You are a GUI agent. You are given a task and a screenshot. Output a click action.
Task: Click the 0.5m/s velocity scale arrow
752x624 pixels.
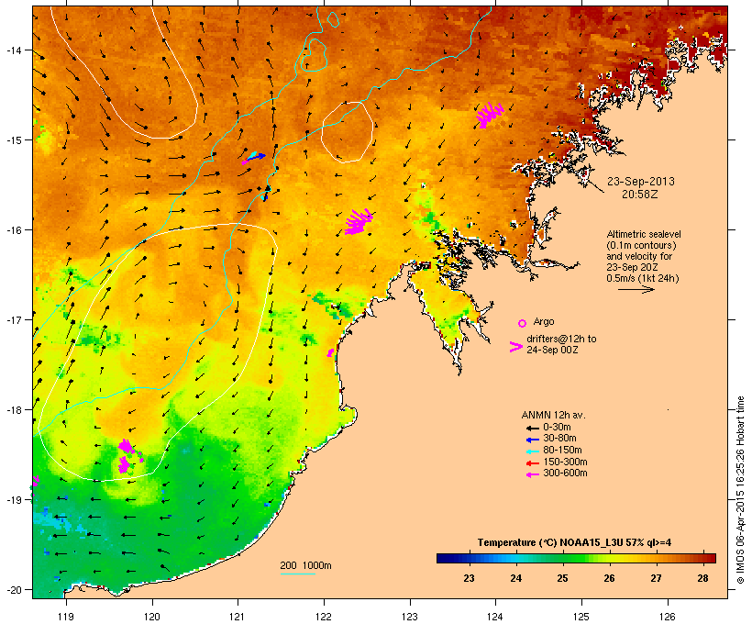pos(636,289)
